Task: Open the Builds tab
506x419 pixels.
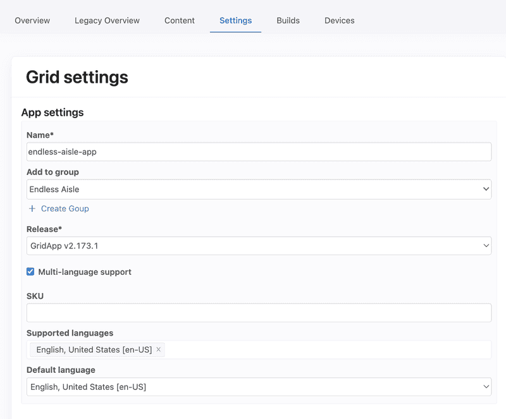Action: [288, 20]
